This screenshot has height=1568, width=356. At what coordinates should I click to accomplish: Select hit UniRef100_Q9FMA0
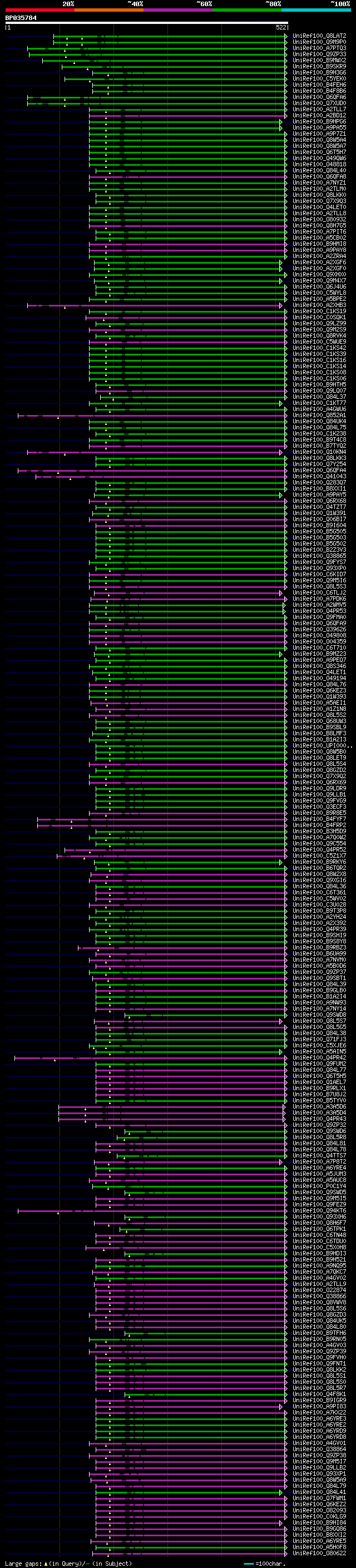point(319,617)
